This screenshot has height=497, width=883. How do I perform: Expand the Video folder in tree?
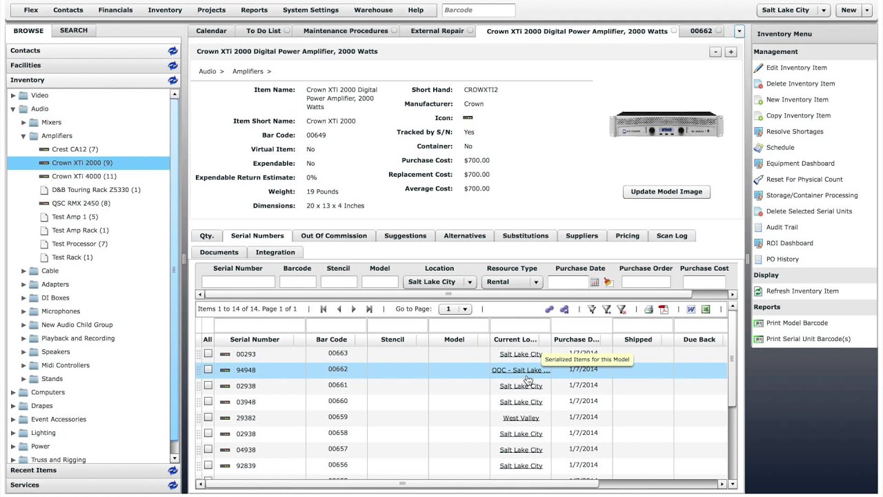tap(12, 95)
